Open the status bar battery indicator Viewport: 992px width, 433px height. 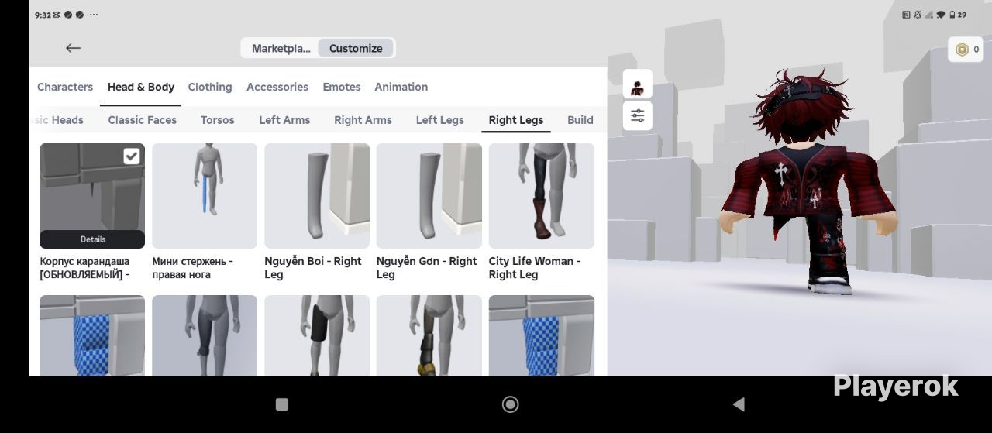point(958,15)
